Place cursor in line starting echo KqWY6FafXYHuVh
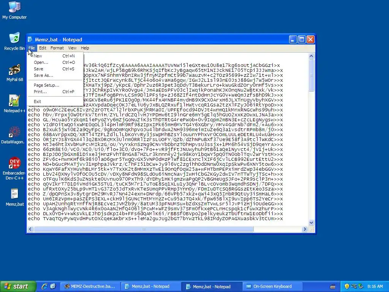389x292 pixels. pyautogui.click(x=155, y=169)
